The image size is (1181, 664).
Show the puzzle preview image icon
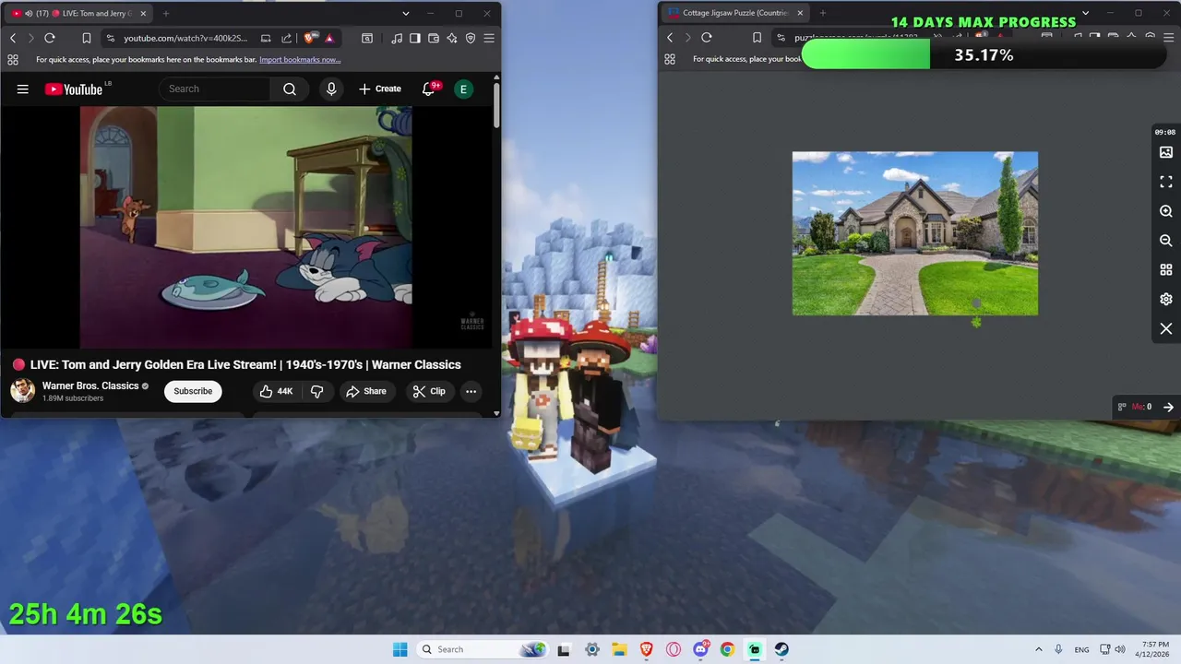tap(1166, 152)
